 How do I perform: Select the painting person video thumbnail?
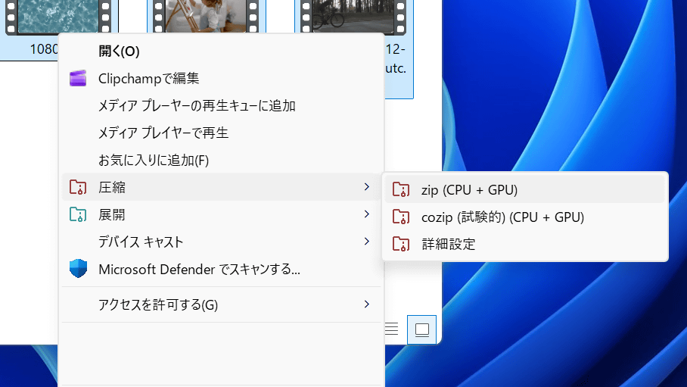pos(199,15)
